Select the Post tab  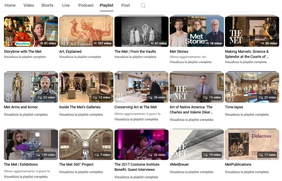pos(126,5)
